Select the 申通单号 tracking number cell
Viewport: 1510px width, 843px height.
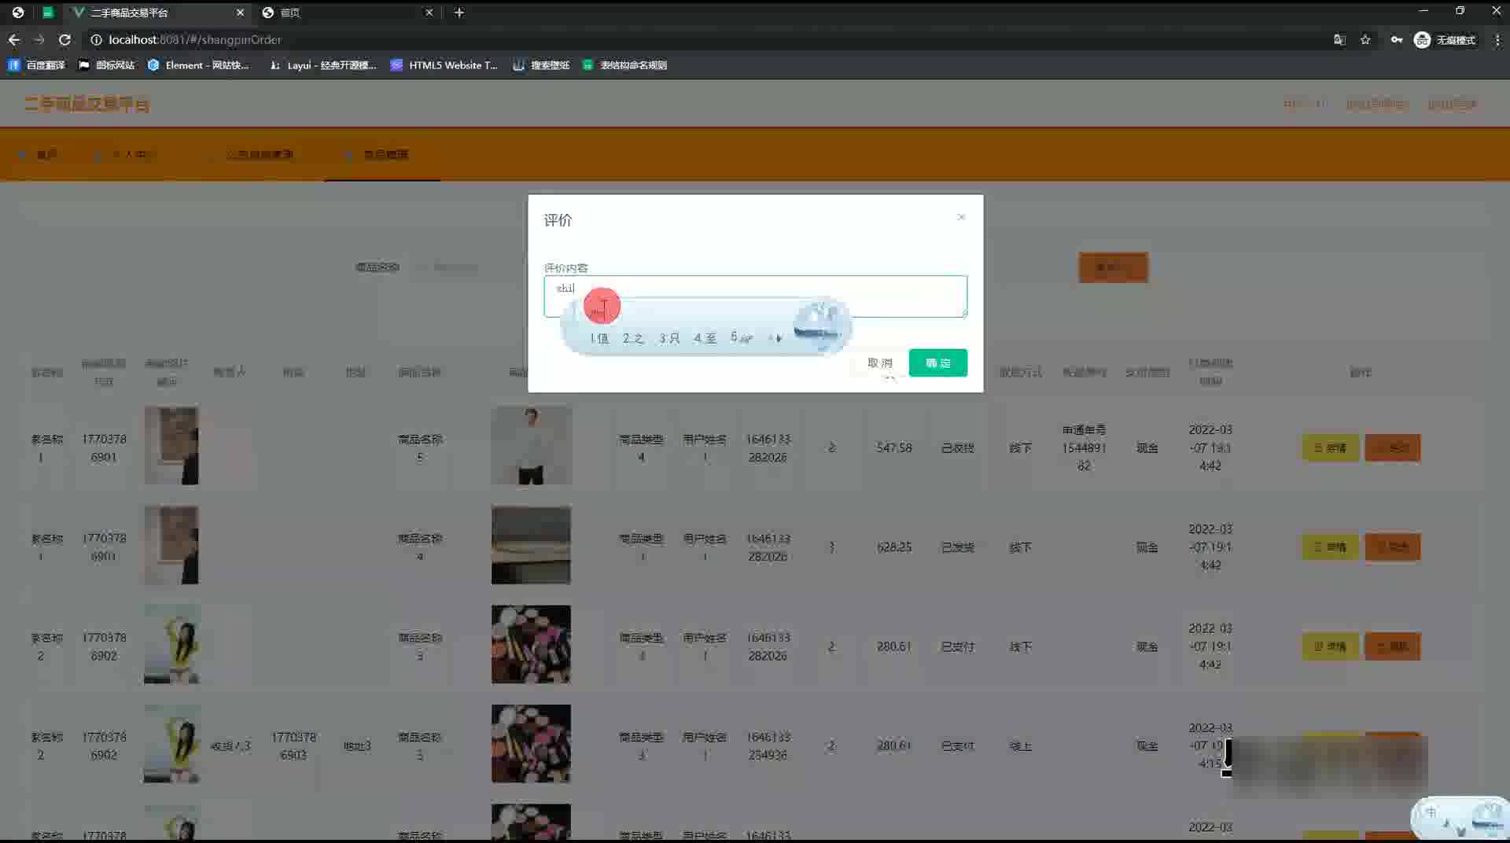pyautogui.click(x=1084, y=447)
